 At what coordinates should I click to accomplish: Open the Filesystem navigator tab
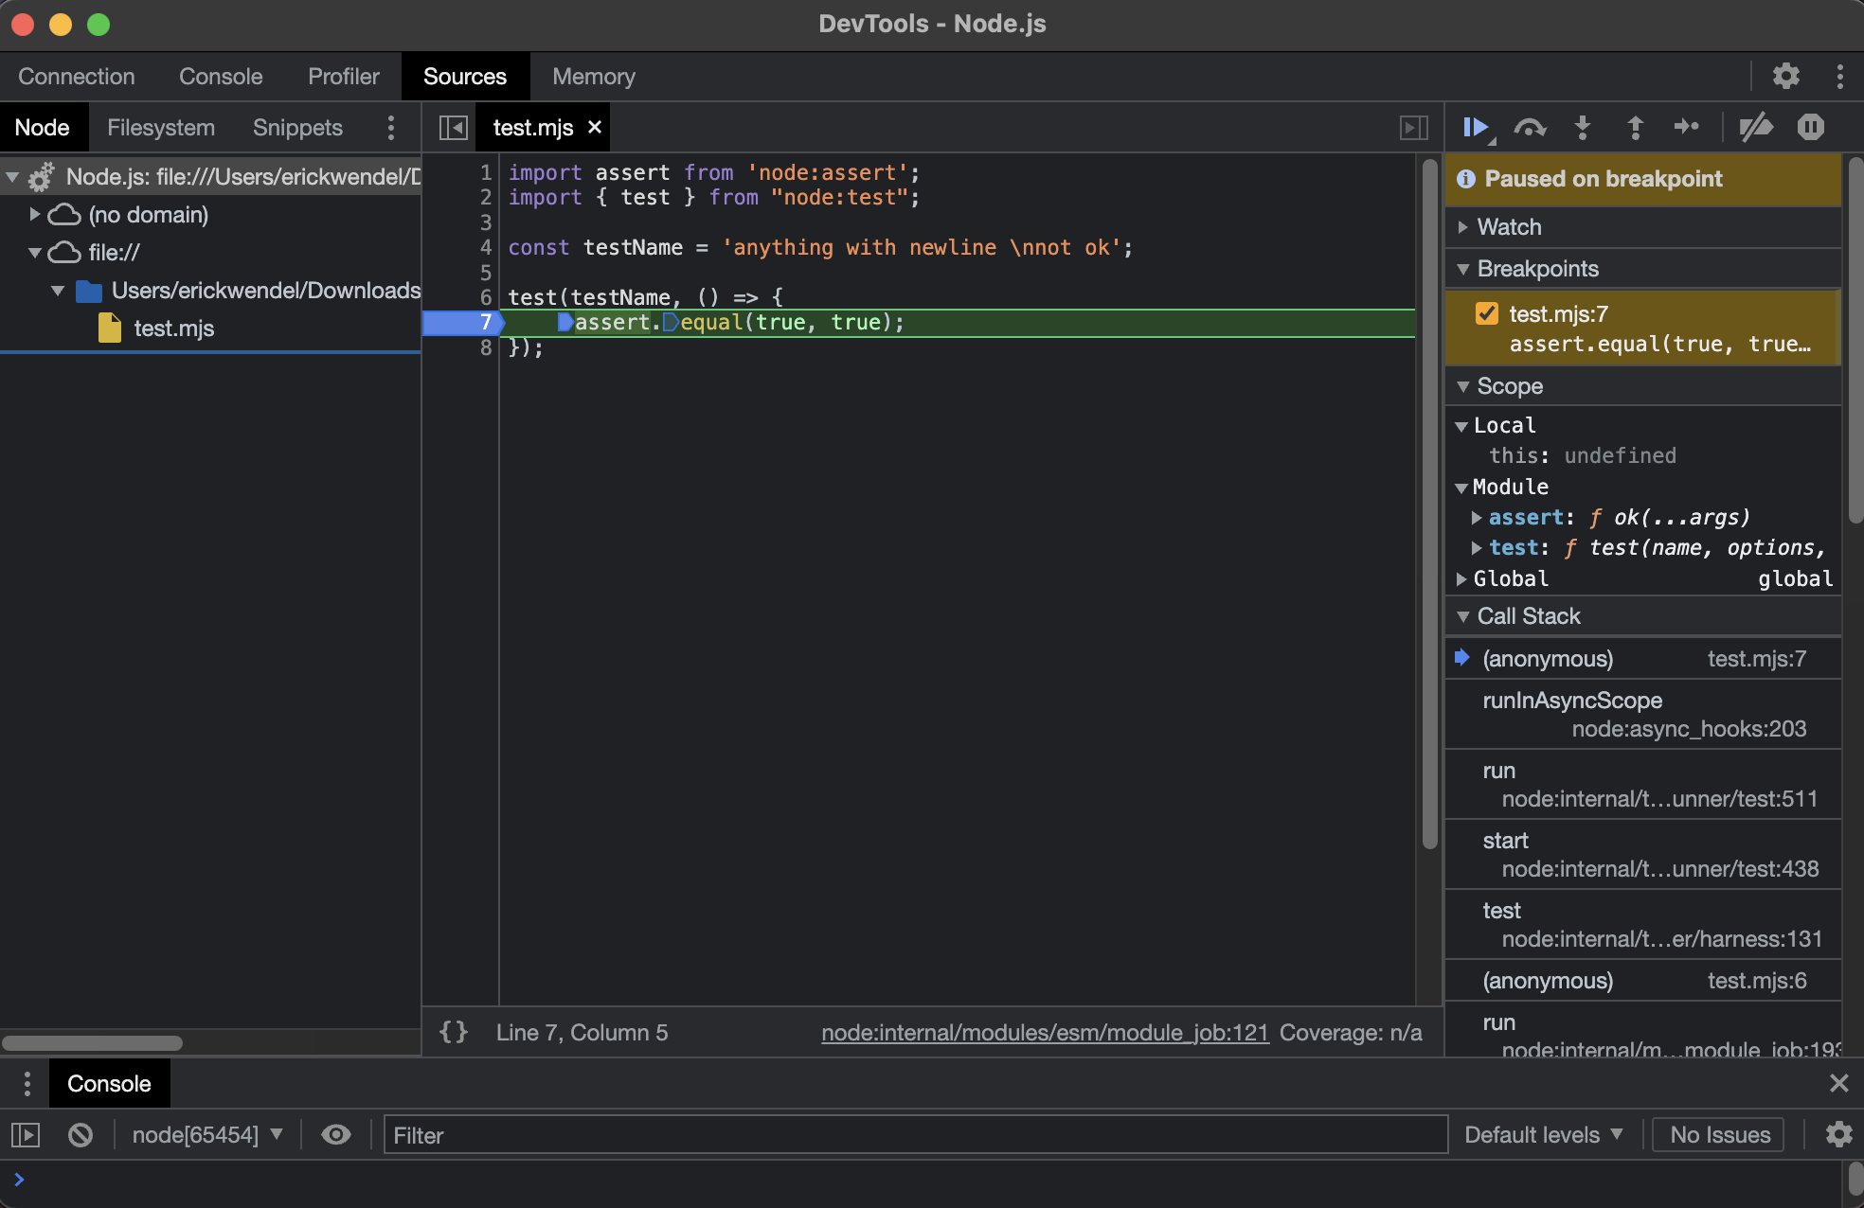pyautogui.click(x=161, y=127)
